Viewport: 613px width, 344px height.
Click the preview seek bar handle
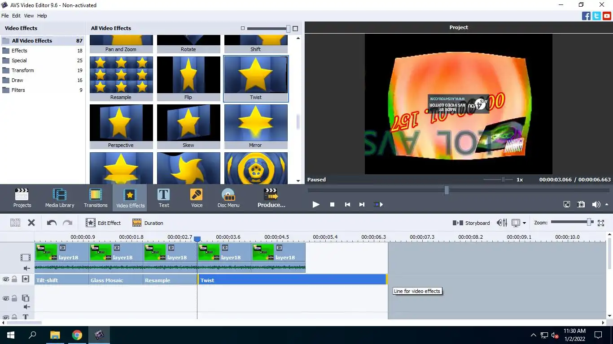tap(447, 190)
